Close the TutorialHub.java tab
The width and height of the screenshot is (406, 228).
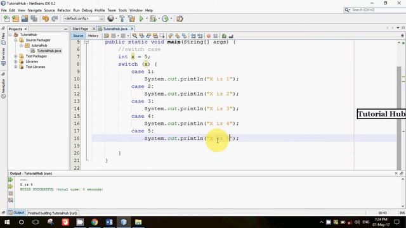click(x=132, y=28)
